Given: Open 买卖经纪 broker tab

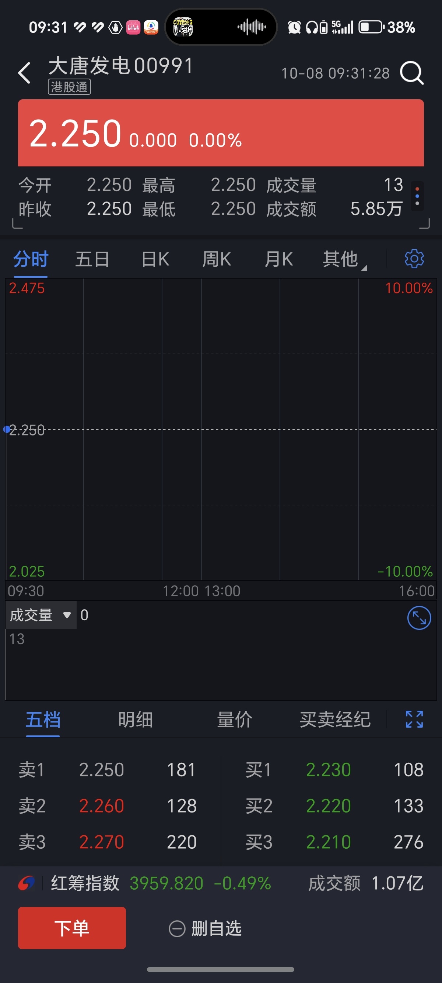Looking at the screenshot, I should tap(335, 720).
